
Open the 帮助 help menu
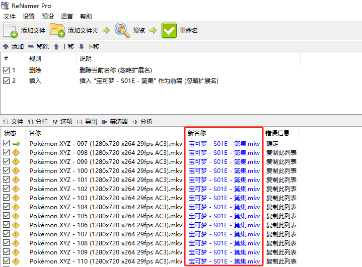tap(86, 17)
